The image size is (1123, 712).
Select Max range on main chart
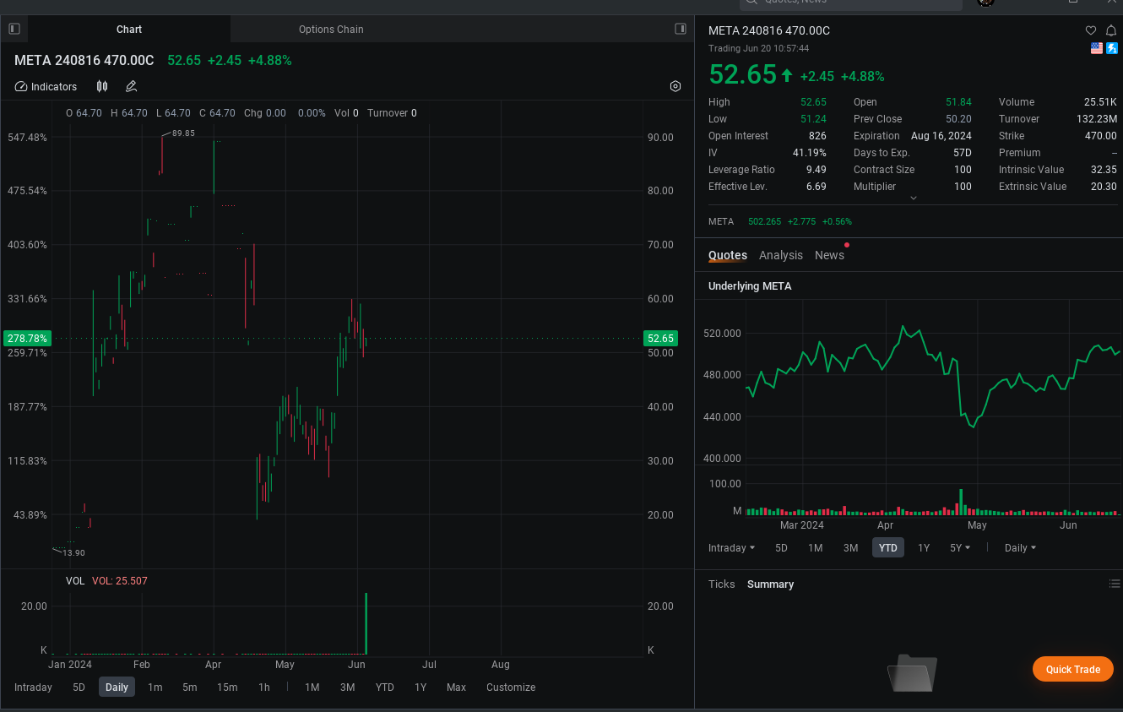(x=456, y=687)
